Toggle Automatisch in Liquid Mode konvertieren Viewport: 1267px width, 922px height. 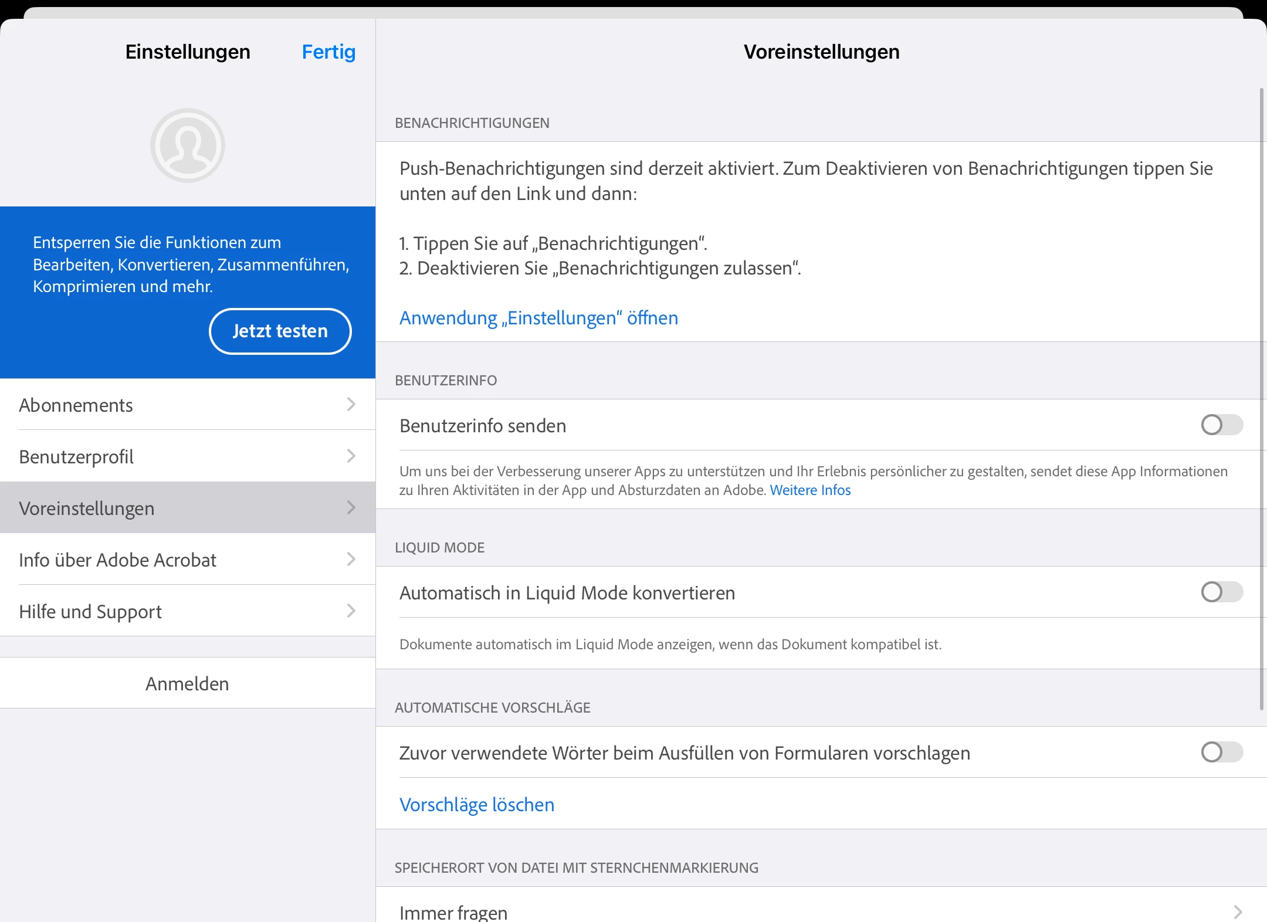tap(1221, 592)
